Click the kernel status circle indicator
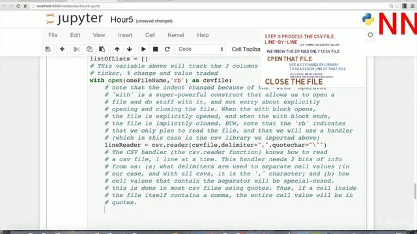The image size is (417, 234). tap(370, 34)
